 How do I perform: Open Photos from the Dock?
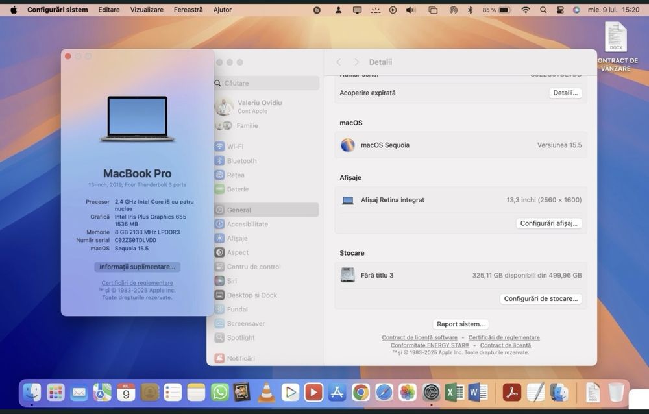[x=408, y=392]
